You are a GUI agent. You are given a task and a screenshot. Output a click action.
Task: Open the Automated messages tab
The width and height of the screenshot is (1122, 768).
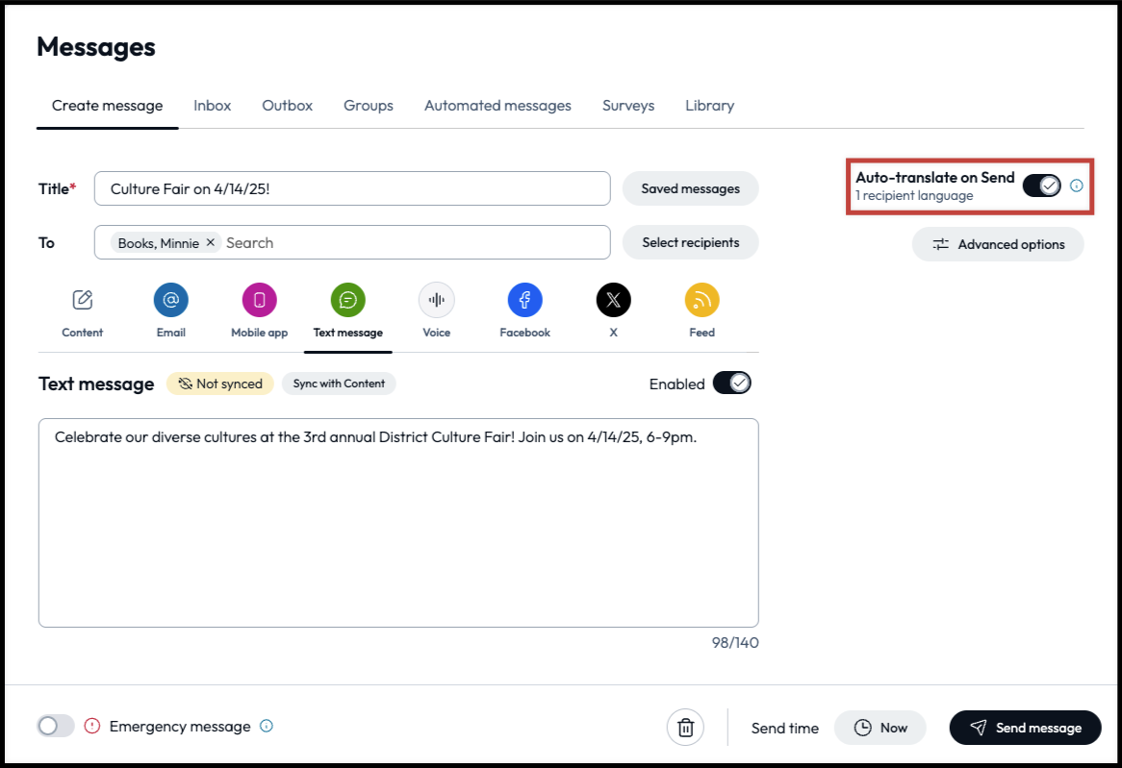(497, 106)
